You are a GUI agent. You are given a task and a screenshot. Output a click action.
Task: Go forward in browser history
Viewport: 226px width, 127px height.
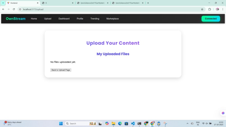(x=8, y=9)
